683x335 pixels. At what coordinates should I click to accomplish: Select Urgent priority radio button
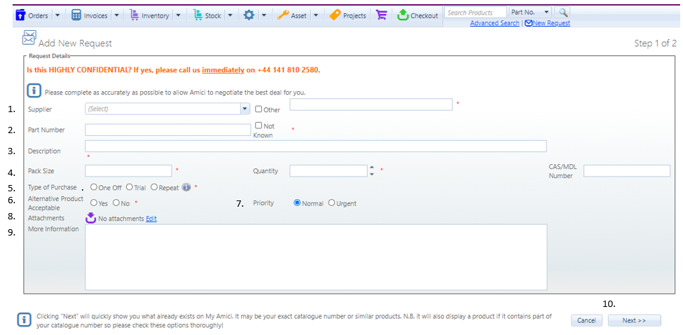331,203
